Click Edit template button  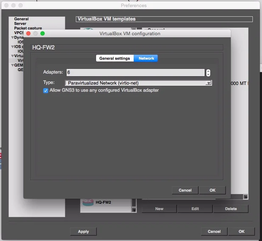coord(195,209)
